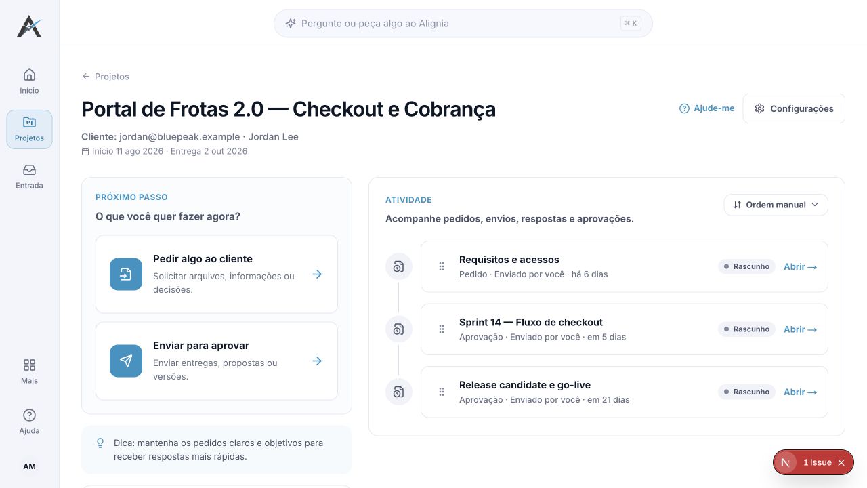Open Release candidate via Abrir link

(800, 392)
